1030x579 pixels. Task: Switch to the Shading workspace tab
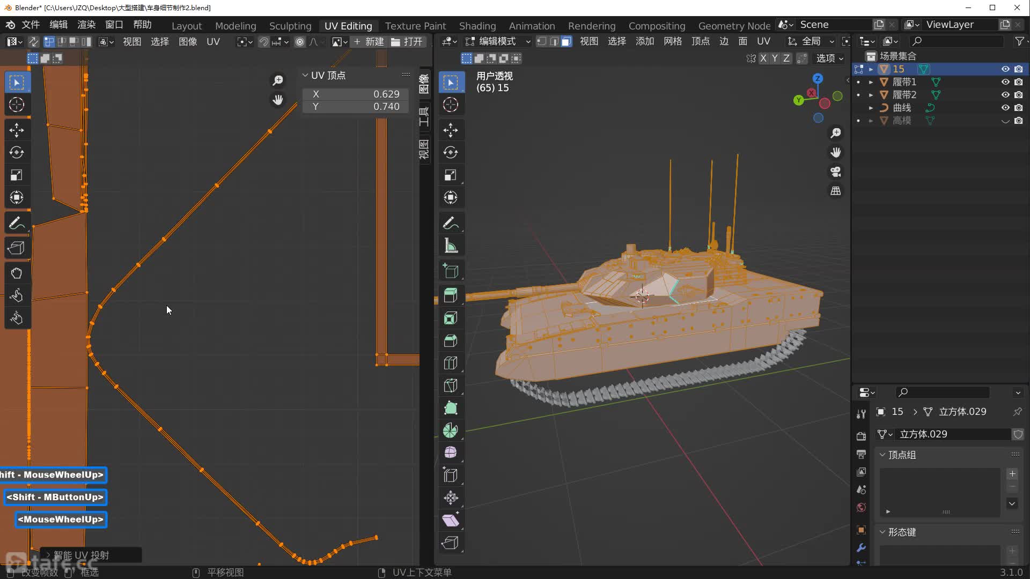[x=477, y=26]
